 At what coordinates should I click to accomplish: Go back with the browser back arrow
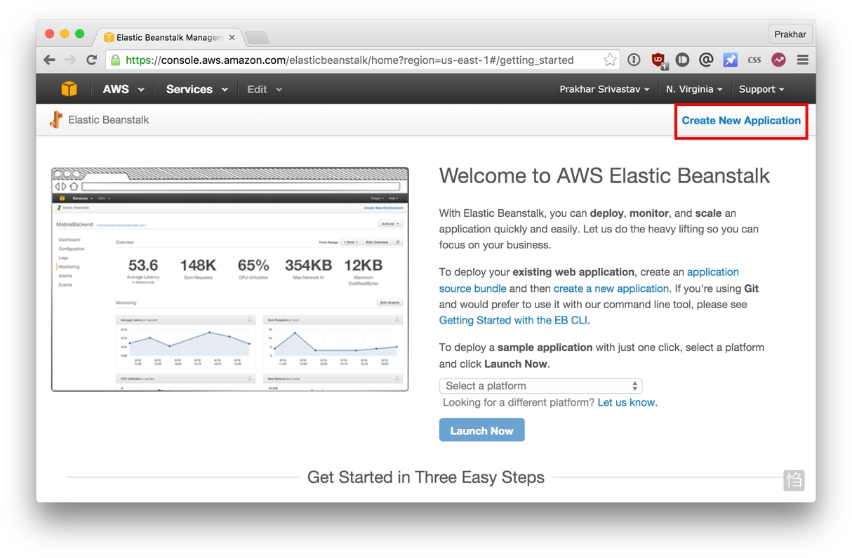click(49, 60)
